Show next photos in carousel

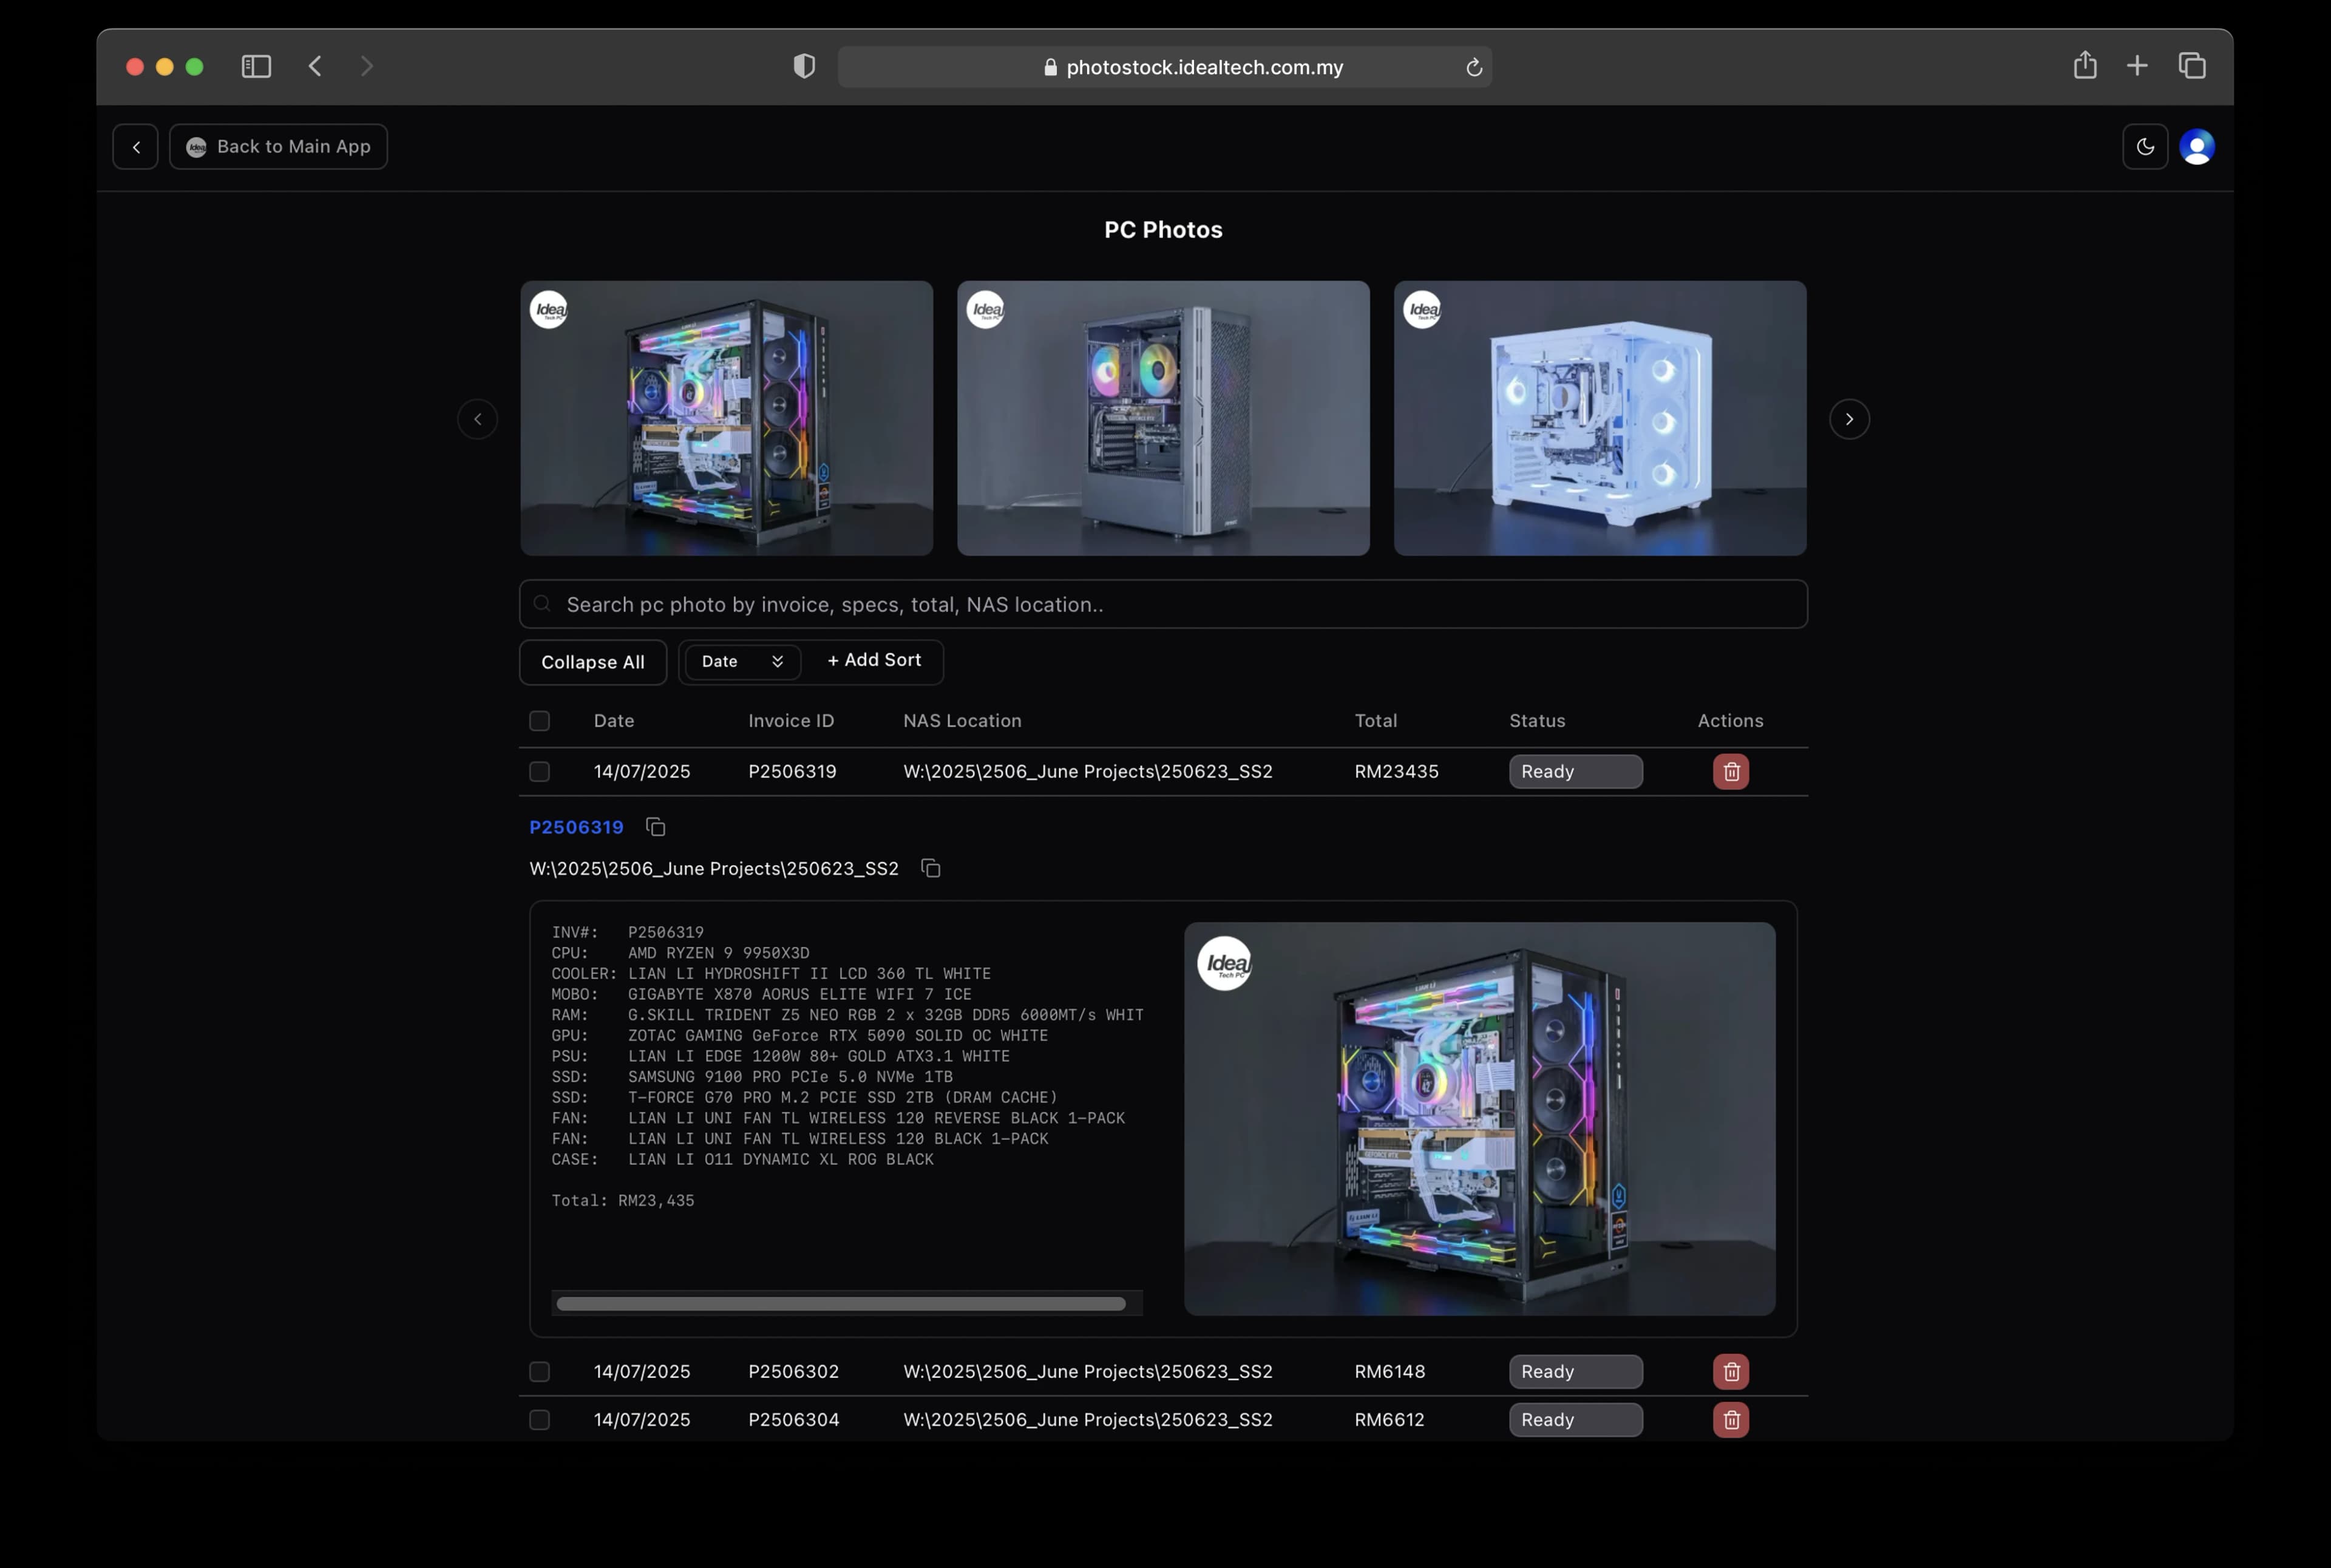pos(1849,419)
